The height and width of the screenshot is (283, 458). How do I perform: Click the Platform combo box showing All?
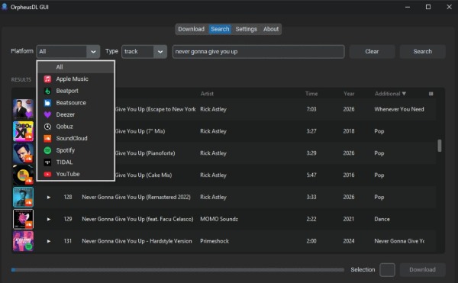point(68,52)
